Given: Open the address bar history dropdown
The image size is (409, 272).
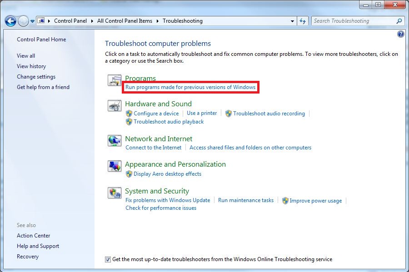Looking at the screenshot, I should point(292,21).
